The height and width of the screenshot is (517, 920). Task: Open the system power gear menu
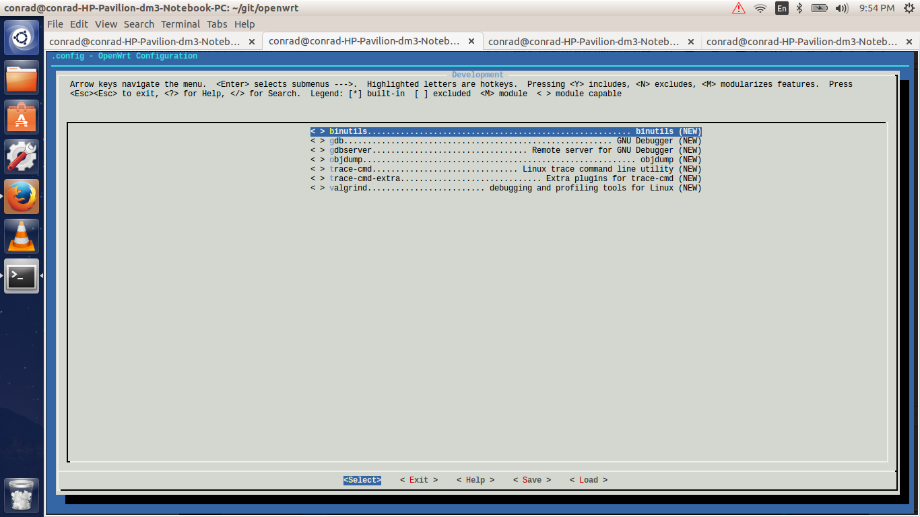pos(909,8)
